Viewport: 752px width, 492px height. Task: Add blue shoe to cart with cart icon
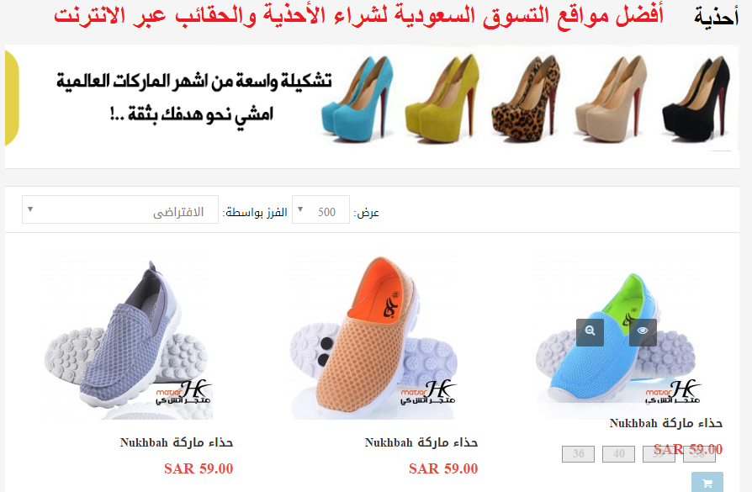point(707,483)
